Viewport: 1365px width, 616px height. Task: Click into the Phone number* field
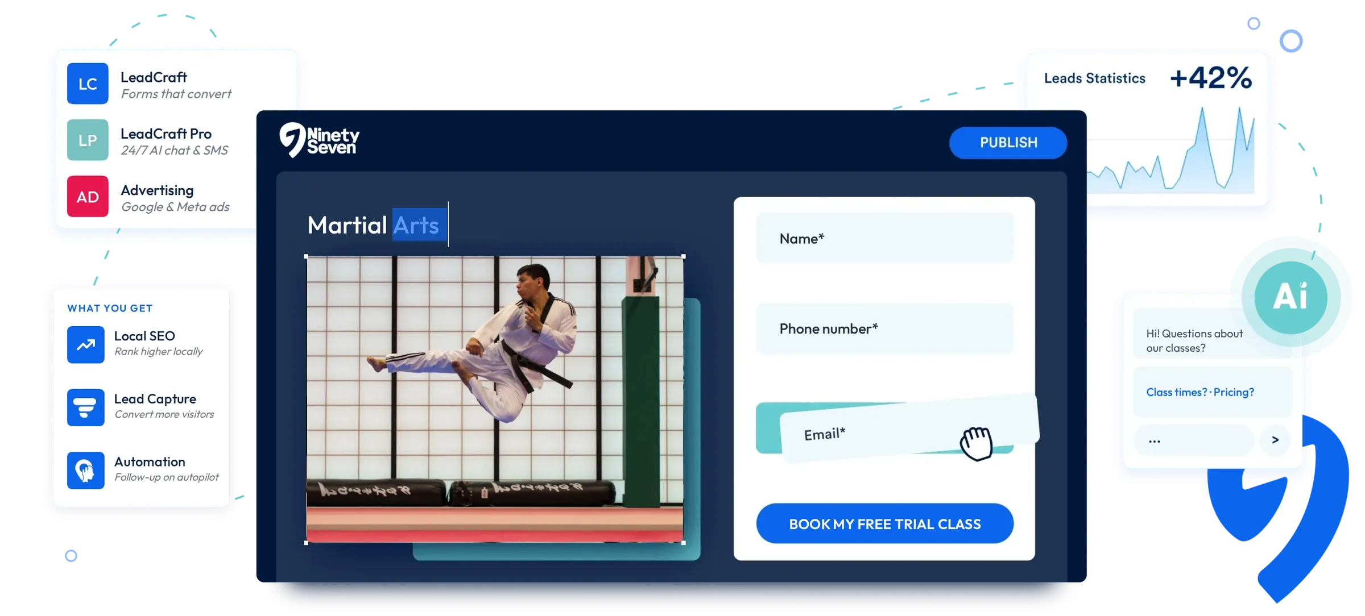point(884,328)
